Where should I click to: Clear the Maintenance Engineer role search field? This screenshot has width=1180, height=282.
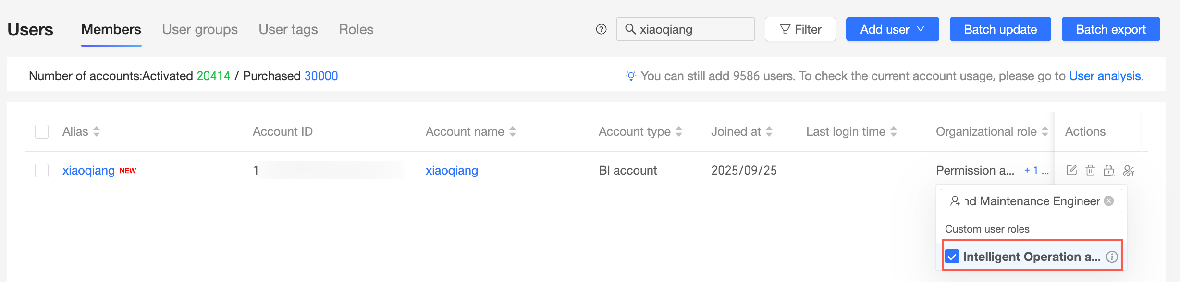pos(1109,201)
